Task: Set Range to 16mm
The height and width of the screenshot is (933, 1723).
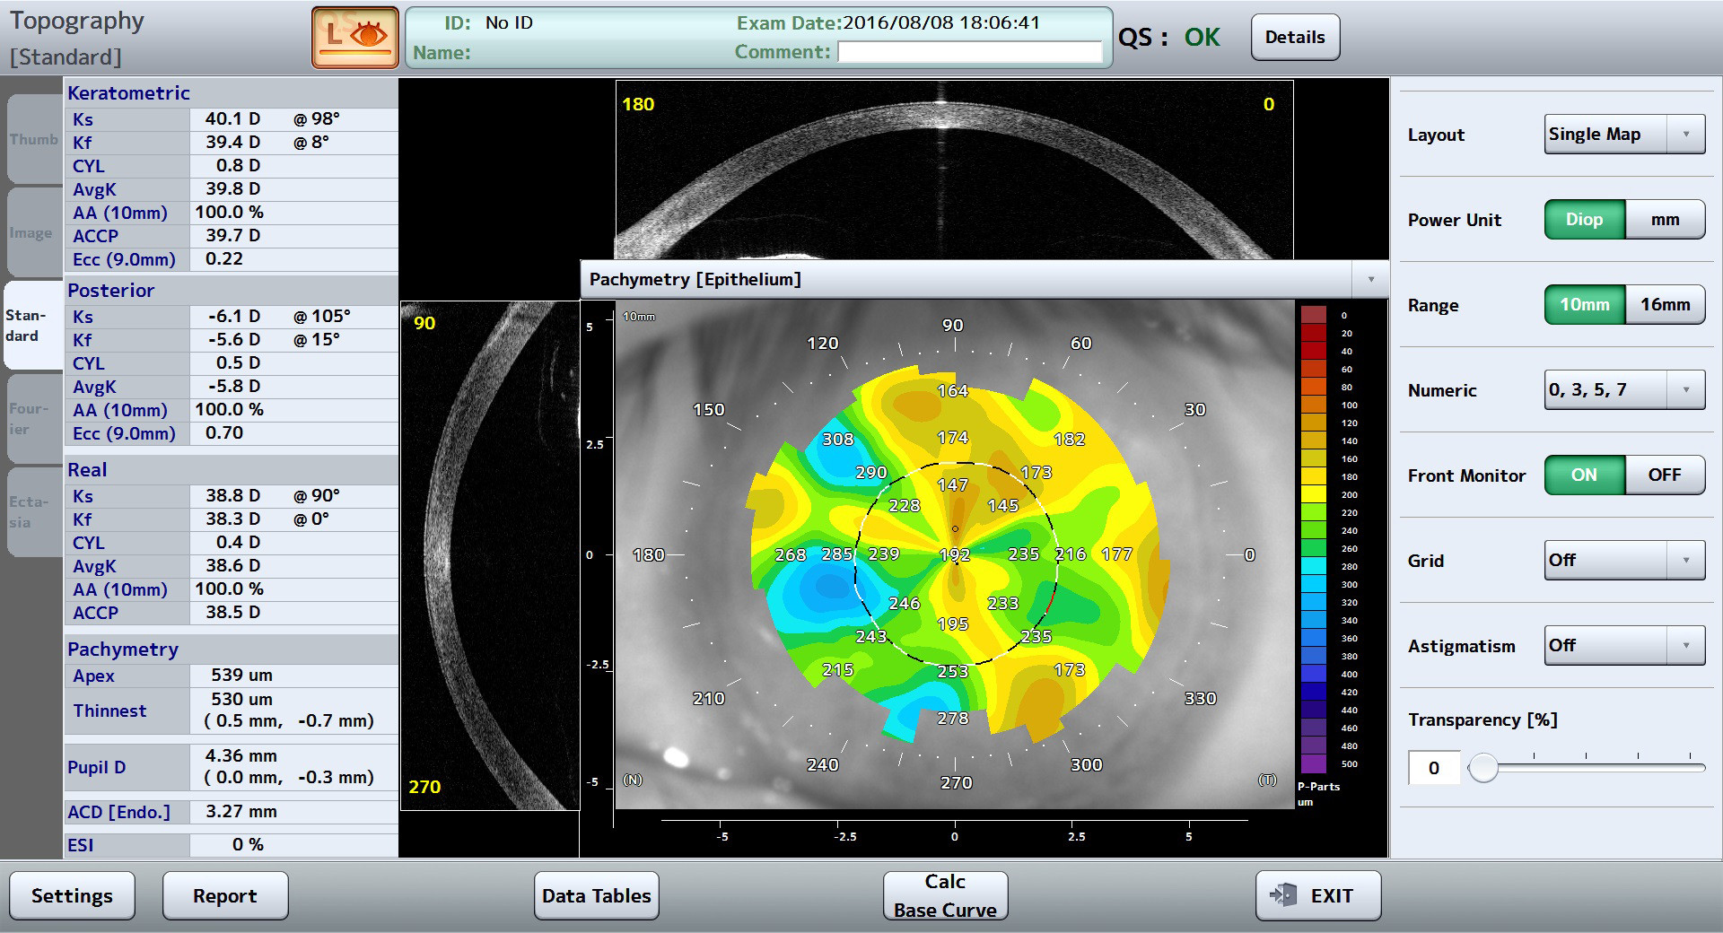Action: point(1664,305)
